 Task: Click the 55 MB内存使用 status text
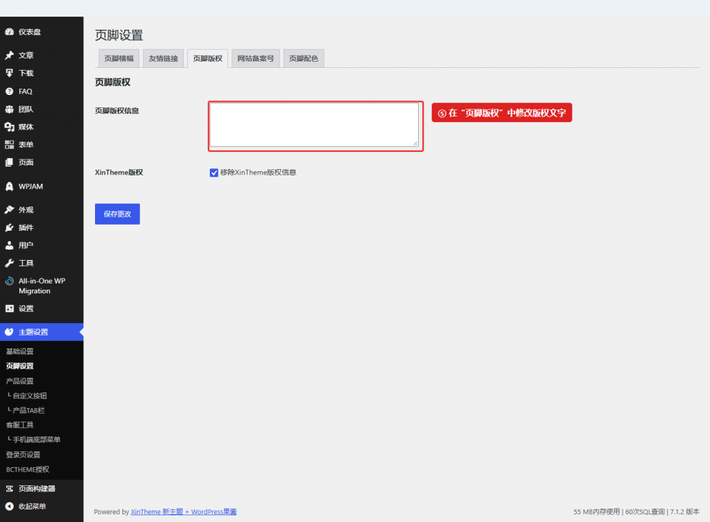pyautogui.click(x=597, y=512)
